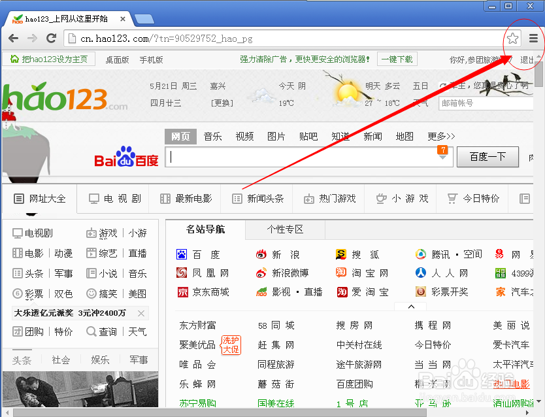Image resolution: width=545 pixels, height=417 pixels.
Task: Click [更换] to change city
Action: (222, 103)
